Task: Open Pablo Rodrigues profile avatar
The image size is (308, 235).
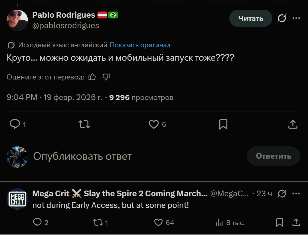Action: (x=17, y=20)
